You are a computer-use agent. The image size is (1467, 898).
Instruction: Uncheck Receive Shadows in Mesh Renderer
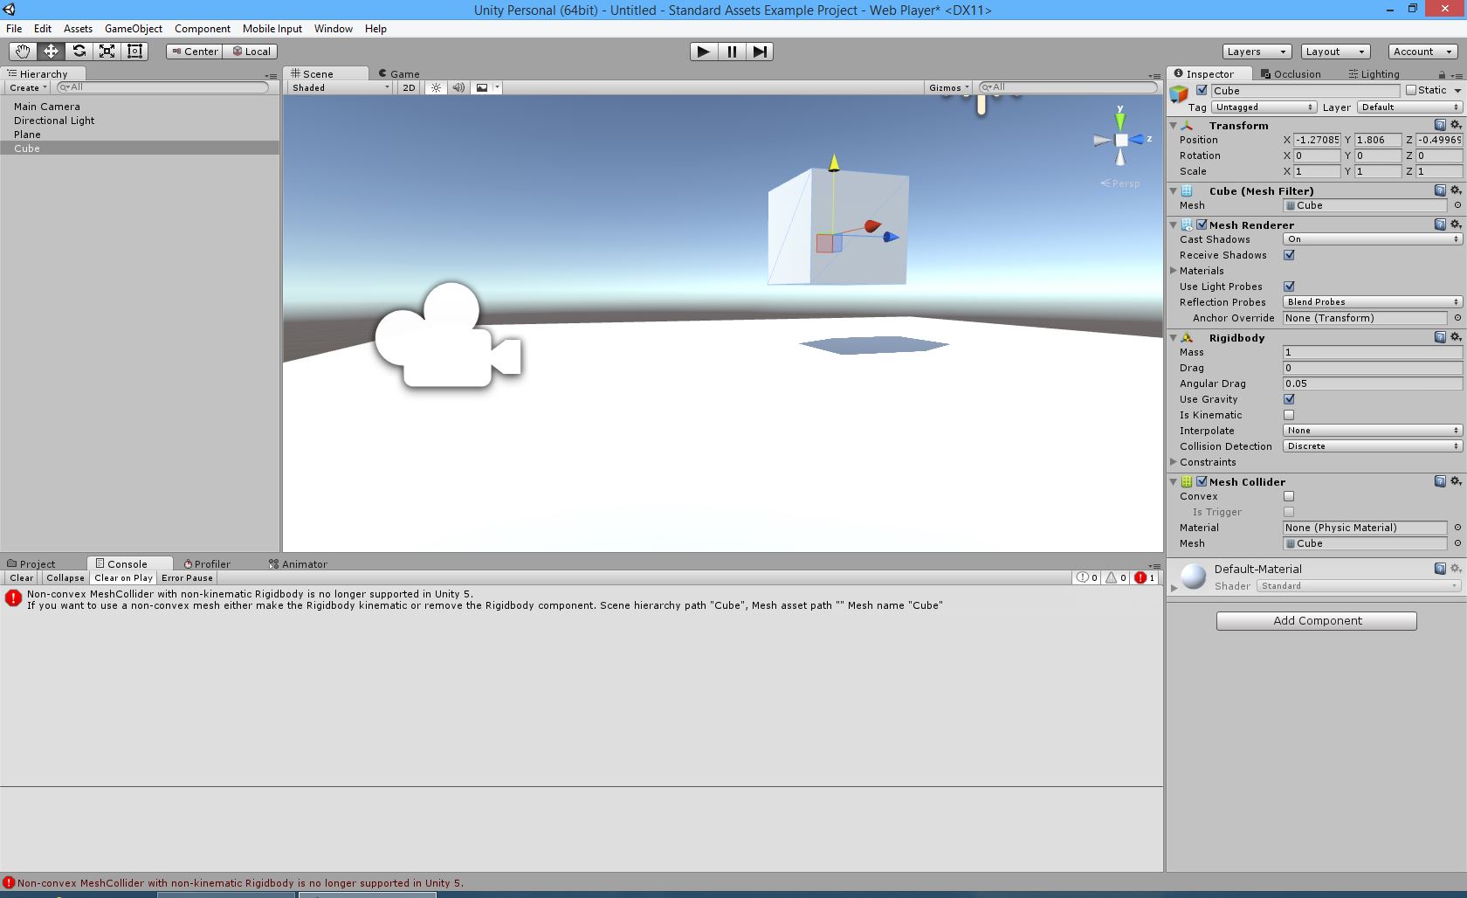click(x=1290, y=255)
